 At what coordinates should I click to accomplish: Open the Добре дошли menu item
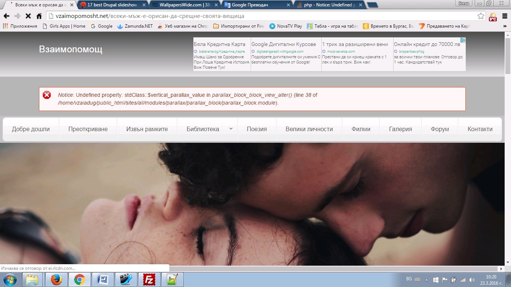(31, 129)
